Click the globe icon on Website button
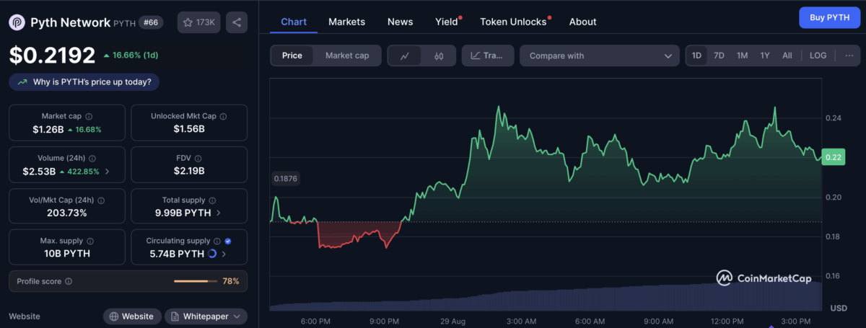Image resolution: width=866 pixels, height=328 pixels. pos(114,316)
